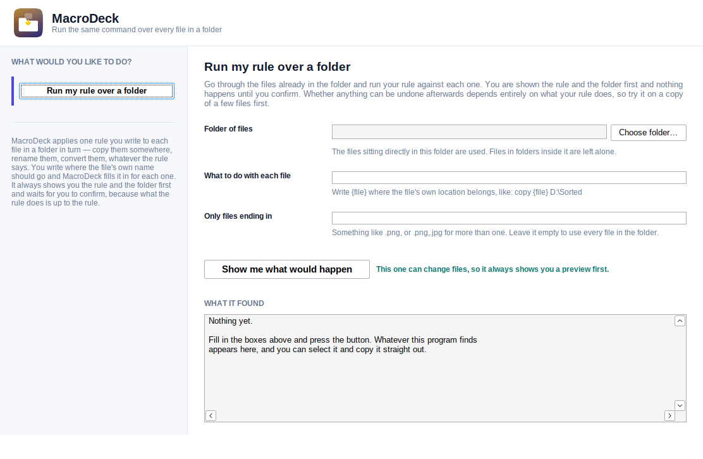Image resolution: width=703 pixels, height=459 pixels.
Task: Click the hint 'The files sitting directly in this folder'
Action: (x=474, y=152)
